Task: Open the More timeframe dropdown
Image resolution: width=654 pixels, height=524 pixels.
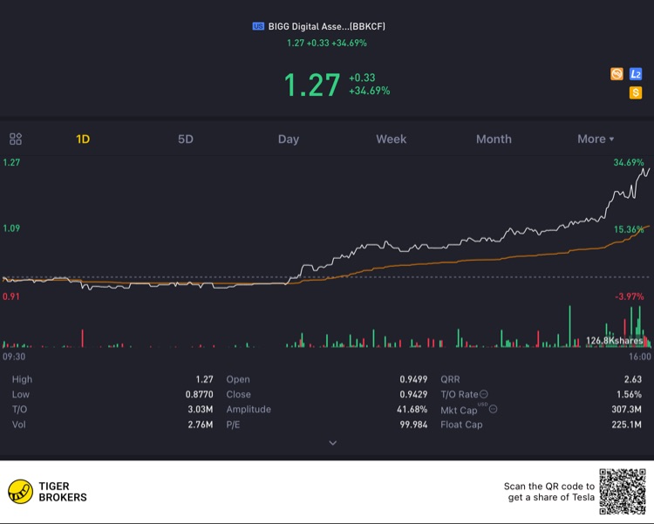Action: (x=596, y=139)
